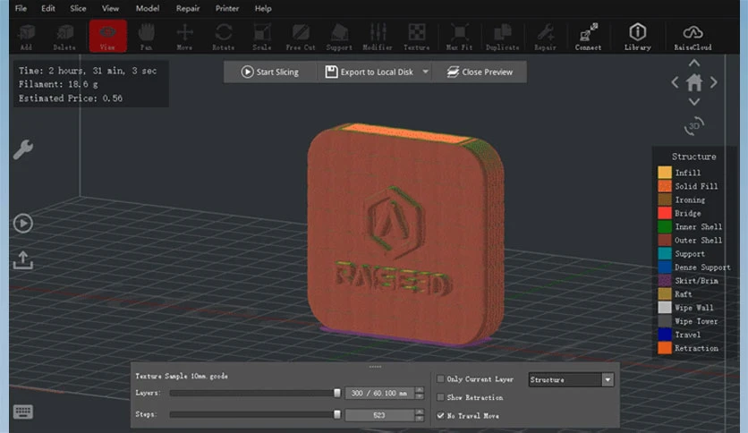Viewport: 748px width, 433px height.
Task: Click the Infill color swatch
Action: coord(665,172)
